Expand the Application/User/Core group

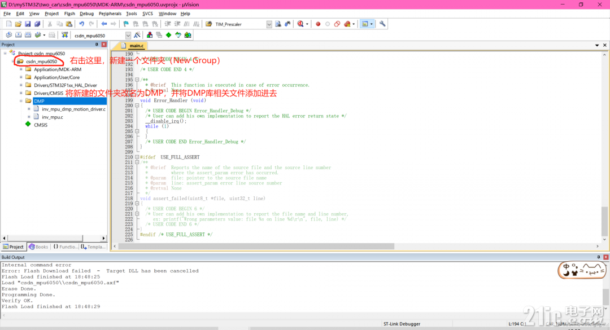21,77
